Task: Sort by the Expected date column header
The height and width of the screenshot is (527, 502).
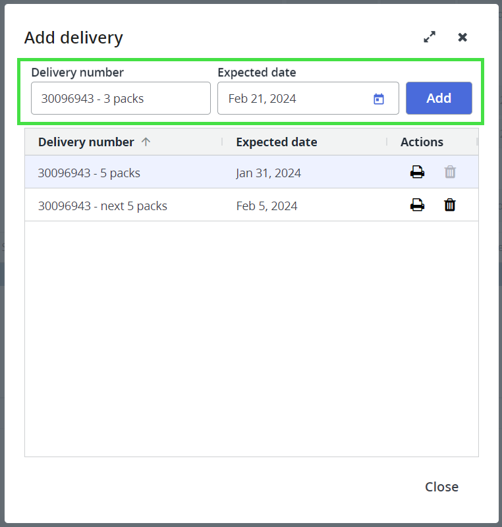Action: (x=277, y=142)
